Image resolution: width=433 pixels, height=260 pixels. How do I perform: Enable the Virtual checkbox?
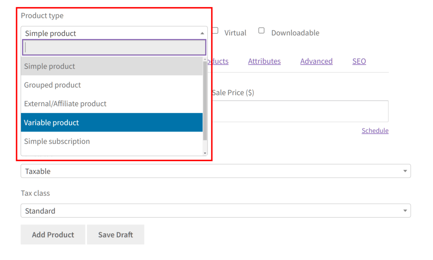click(215, 31)
